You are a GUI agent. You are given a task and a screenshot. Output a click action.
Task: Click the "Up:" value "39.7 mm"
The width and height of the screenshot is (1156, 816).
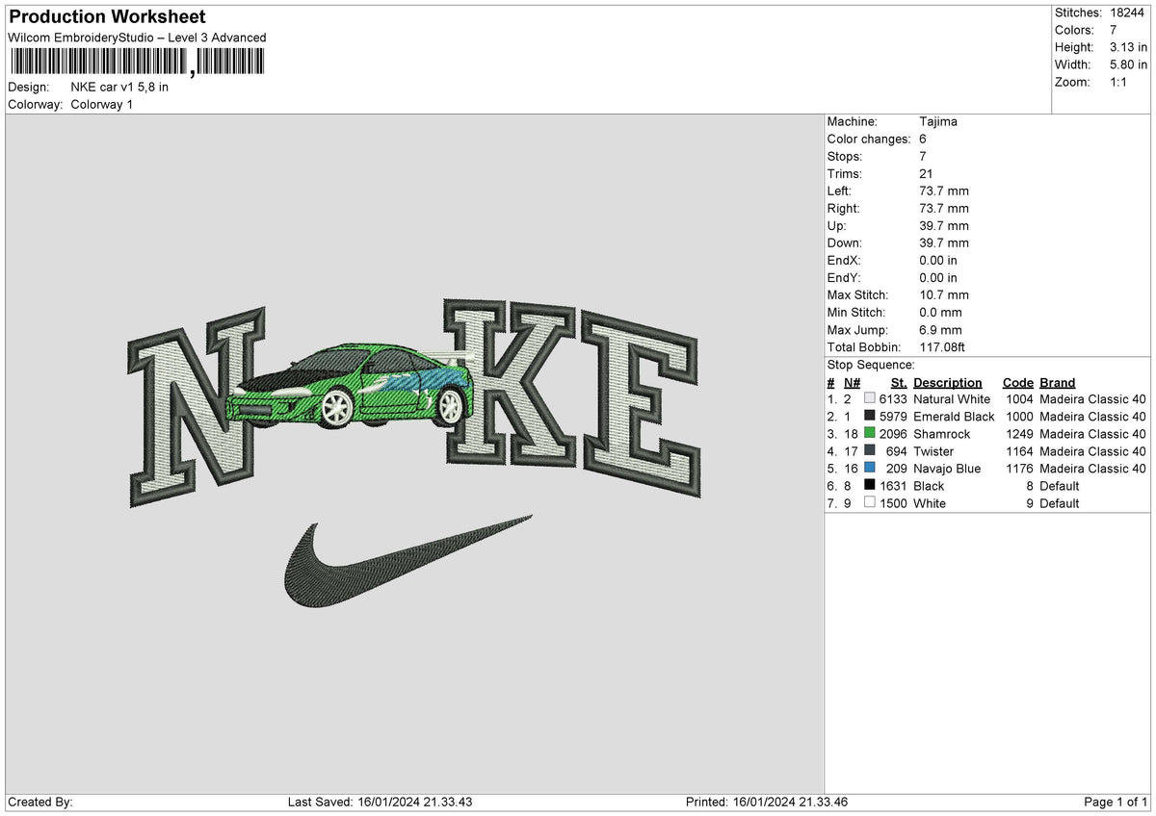click(x=944, y=226)
